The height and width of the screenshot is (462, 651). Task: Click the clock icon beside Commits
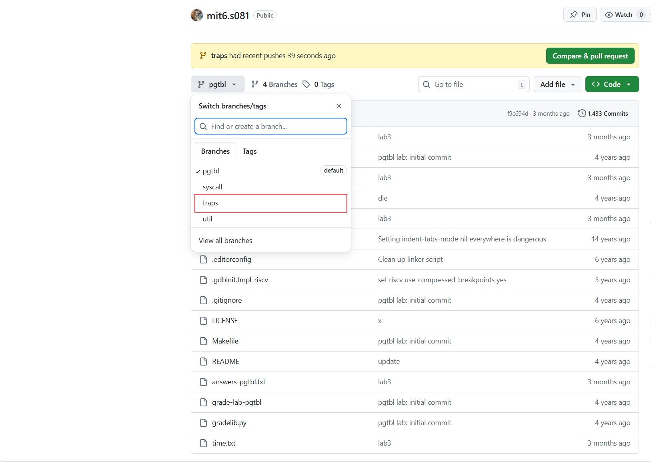[x=582, y=114]
